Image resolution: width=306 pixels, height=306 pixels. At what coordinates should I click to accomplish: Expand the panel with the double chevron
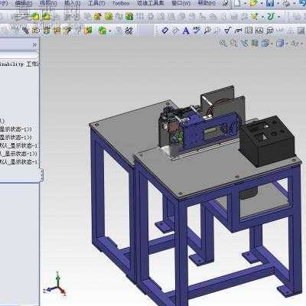[x=34, y=45]
